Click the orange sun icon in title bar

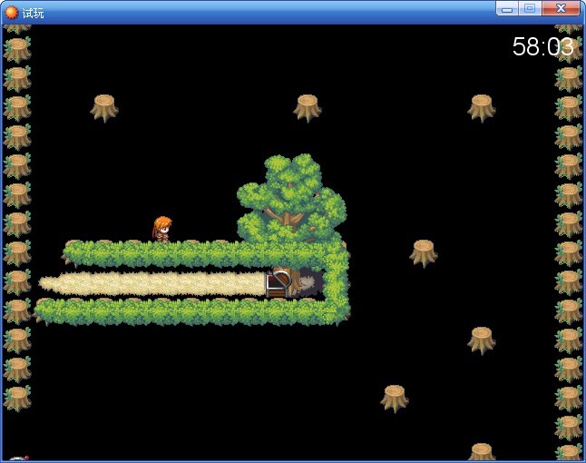11,13
